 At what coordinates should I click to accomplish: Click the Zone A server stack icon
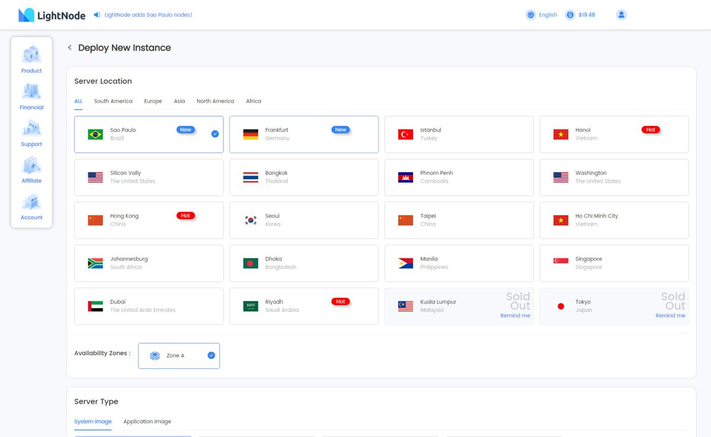coord(155,356)
